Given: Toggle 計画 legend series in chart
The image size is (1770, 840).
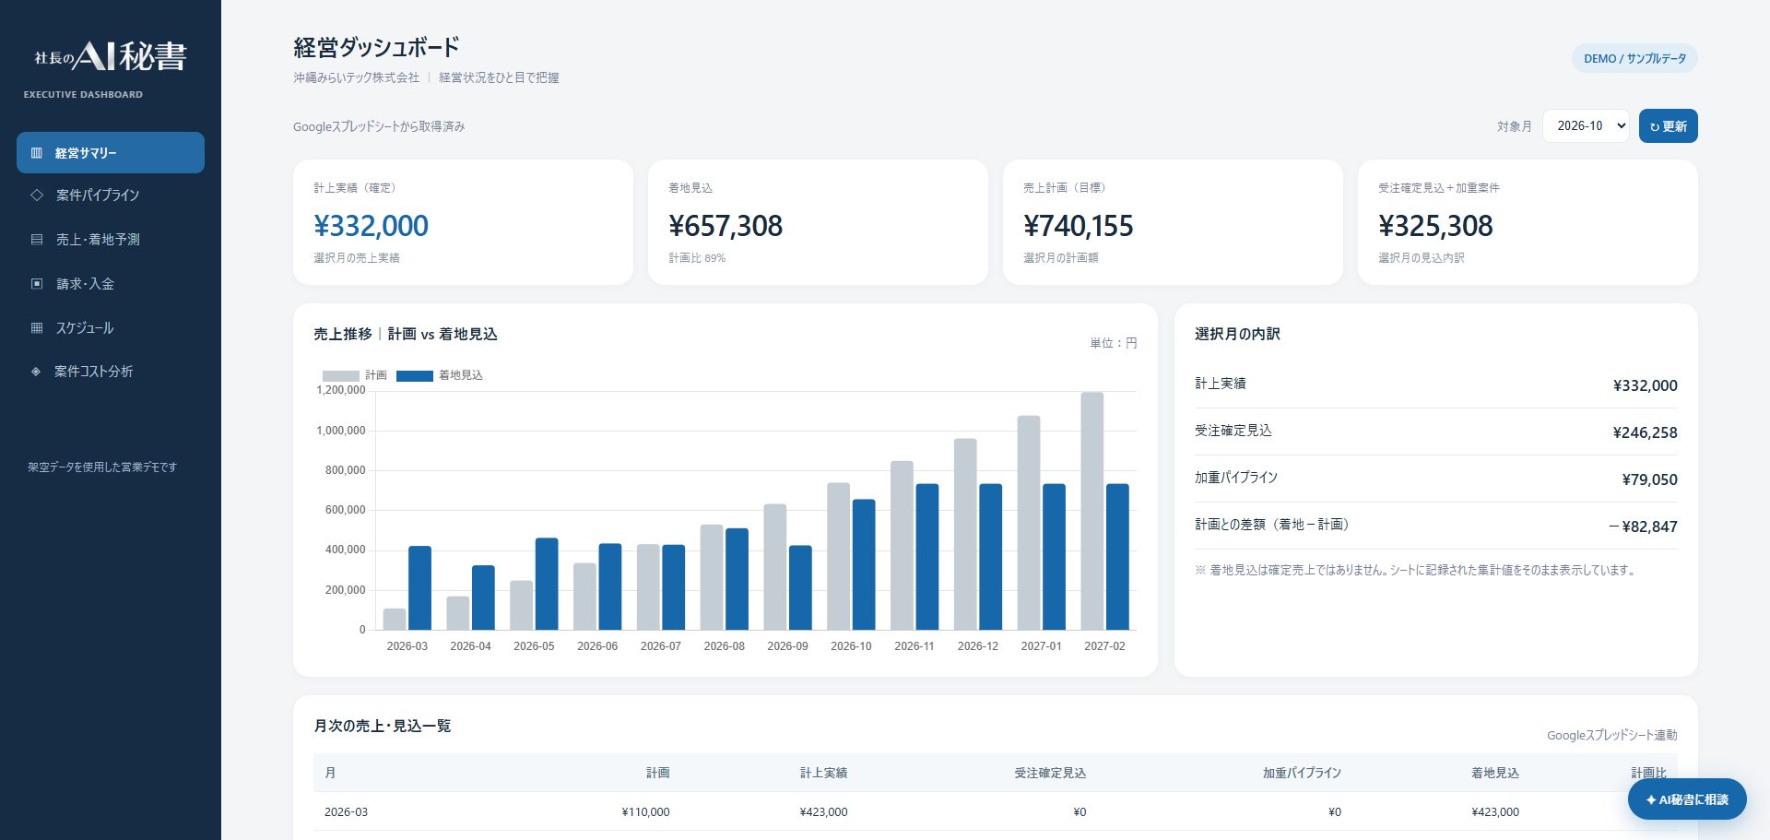Looking at the screenshot, I should click(x=355, y=375).
